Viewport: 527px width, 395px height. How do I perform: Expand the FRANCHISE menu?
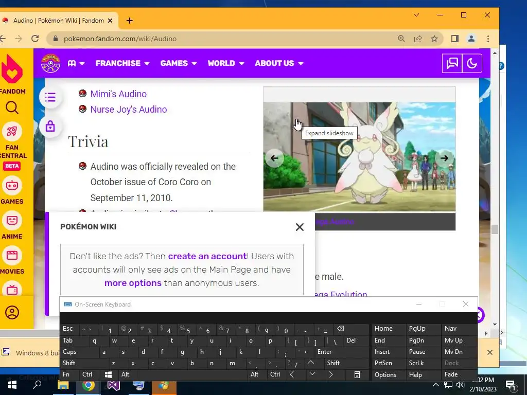pyautogui.click(x=122, y=63)
